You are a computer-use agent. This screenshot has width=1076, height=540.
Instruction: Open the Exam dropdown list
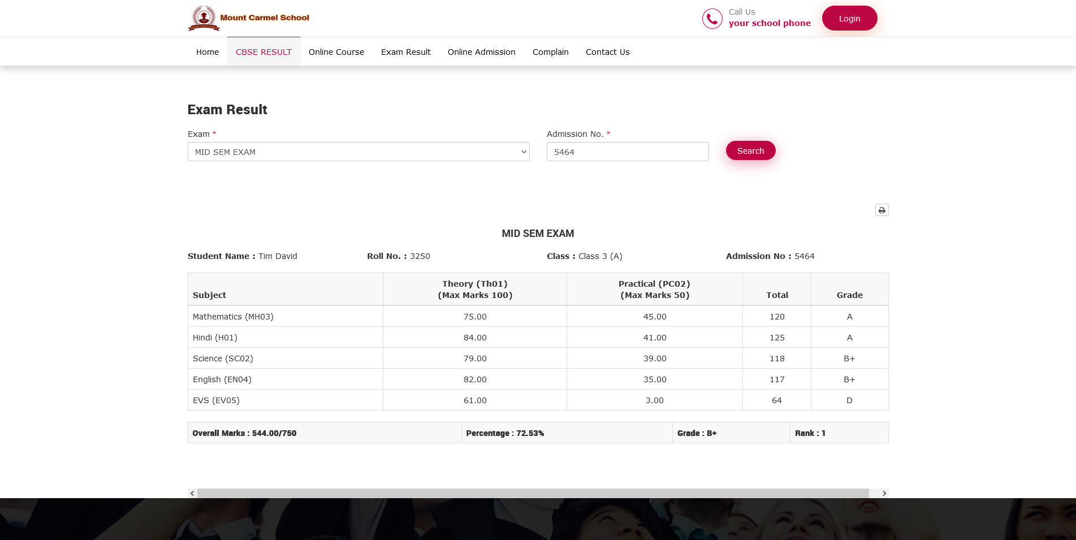coord(358,152)
